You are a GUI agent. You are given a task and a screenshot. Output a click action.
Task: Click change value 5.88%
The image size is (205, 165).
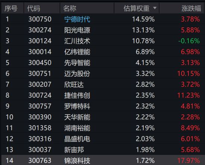click(190, 30)
